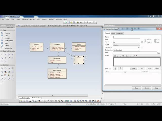Move attribute up with hand icon

coord(115,68)
